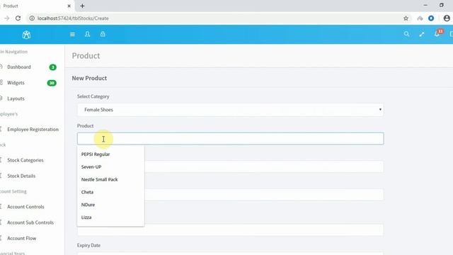Minimize the browser window
This screenshot has width=453, height=255.
(425, 5)
